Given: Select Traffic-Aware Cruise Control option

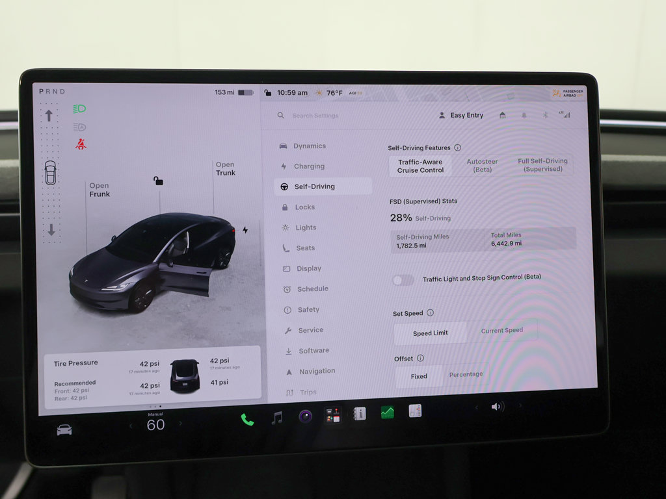Looking at the screenshot, I should click(x=420, y=166).
